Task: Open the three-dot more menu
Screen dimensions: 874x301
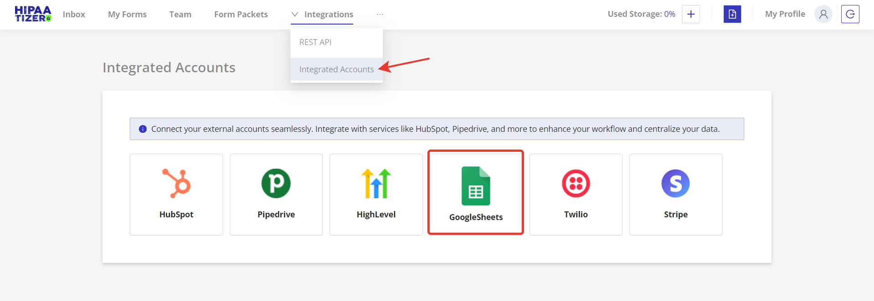Action: (x=380, y=14)
